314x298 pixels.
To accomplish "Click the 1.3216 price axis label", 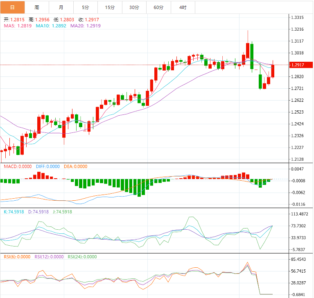I will (x=297, y=29).
